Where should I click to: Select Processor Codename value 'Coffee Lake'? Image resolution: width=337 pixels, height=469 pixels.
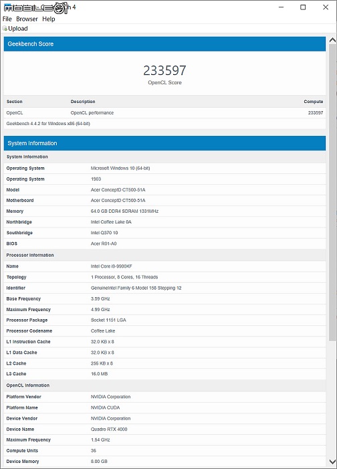click(103, 331)
